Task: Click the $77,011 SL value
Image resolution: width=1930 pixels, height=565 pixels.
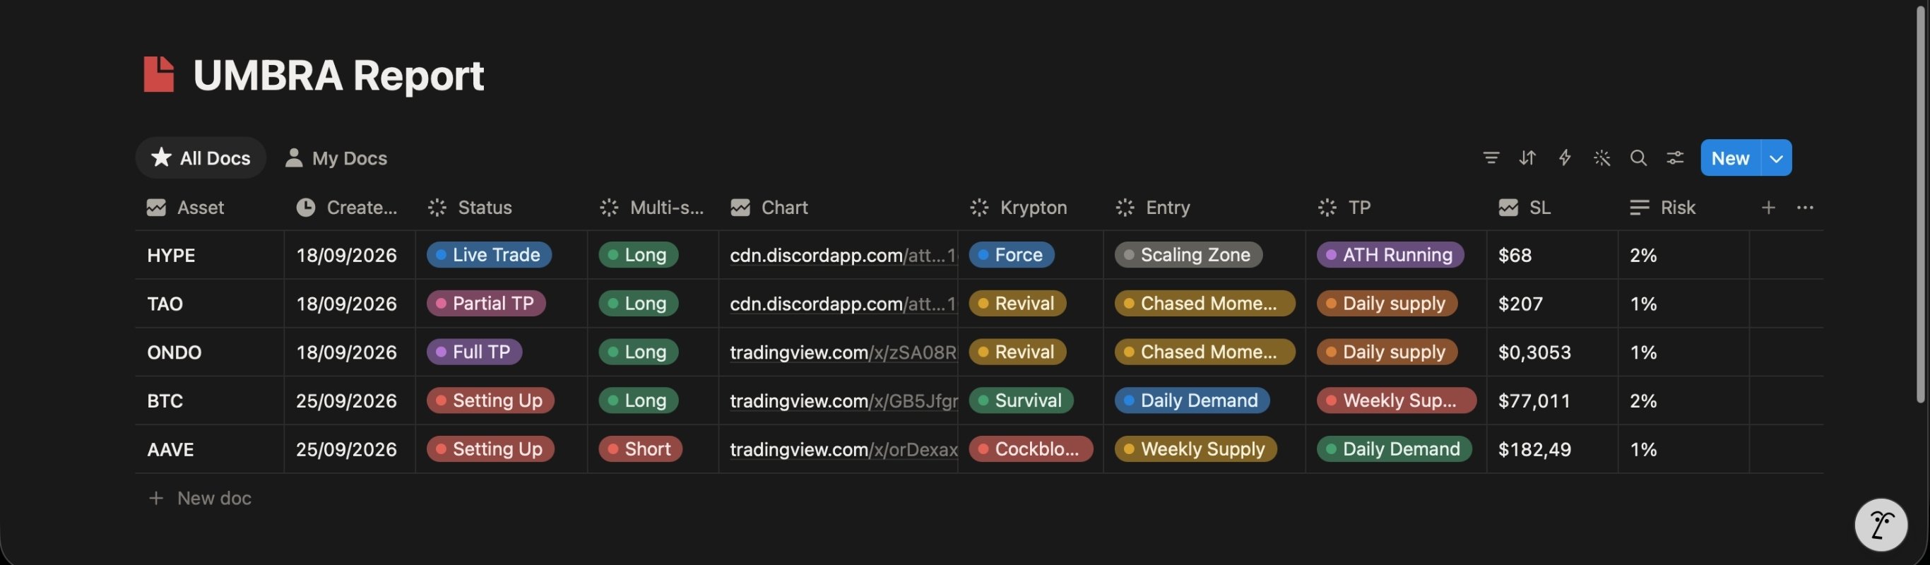Action: [x=1534, y=401]
